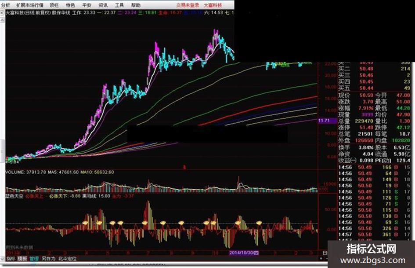Click the plus zoom button at the bottom right of the chart

point(321,258)
